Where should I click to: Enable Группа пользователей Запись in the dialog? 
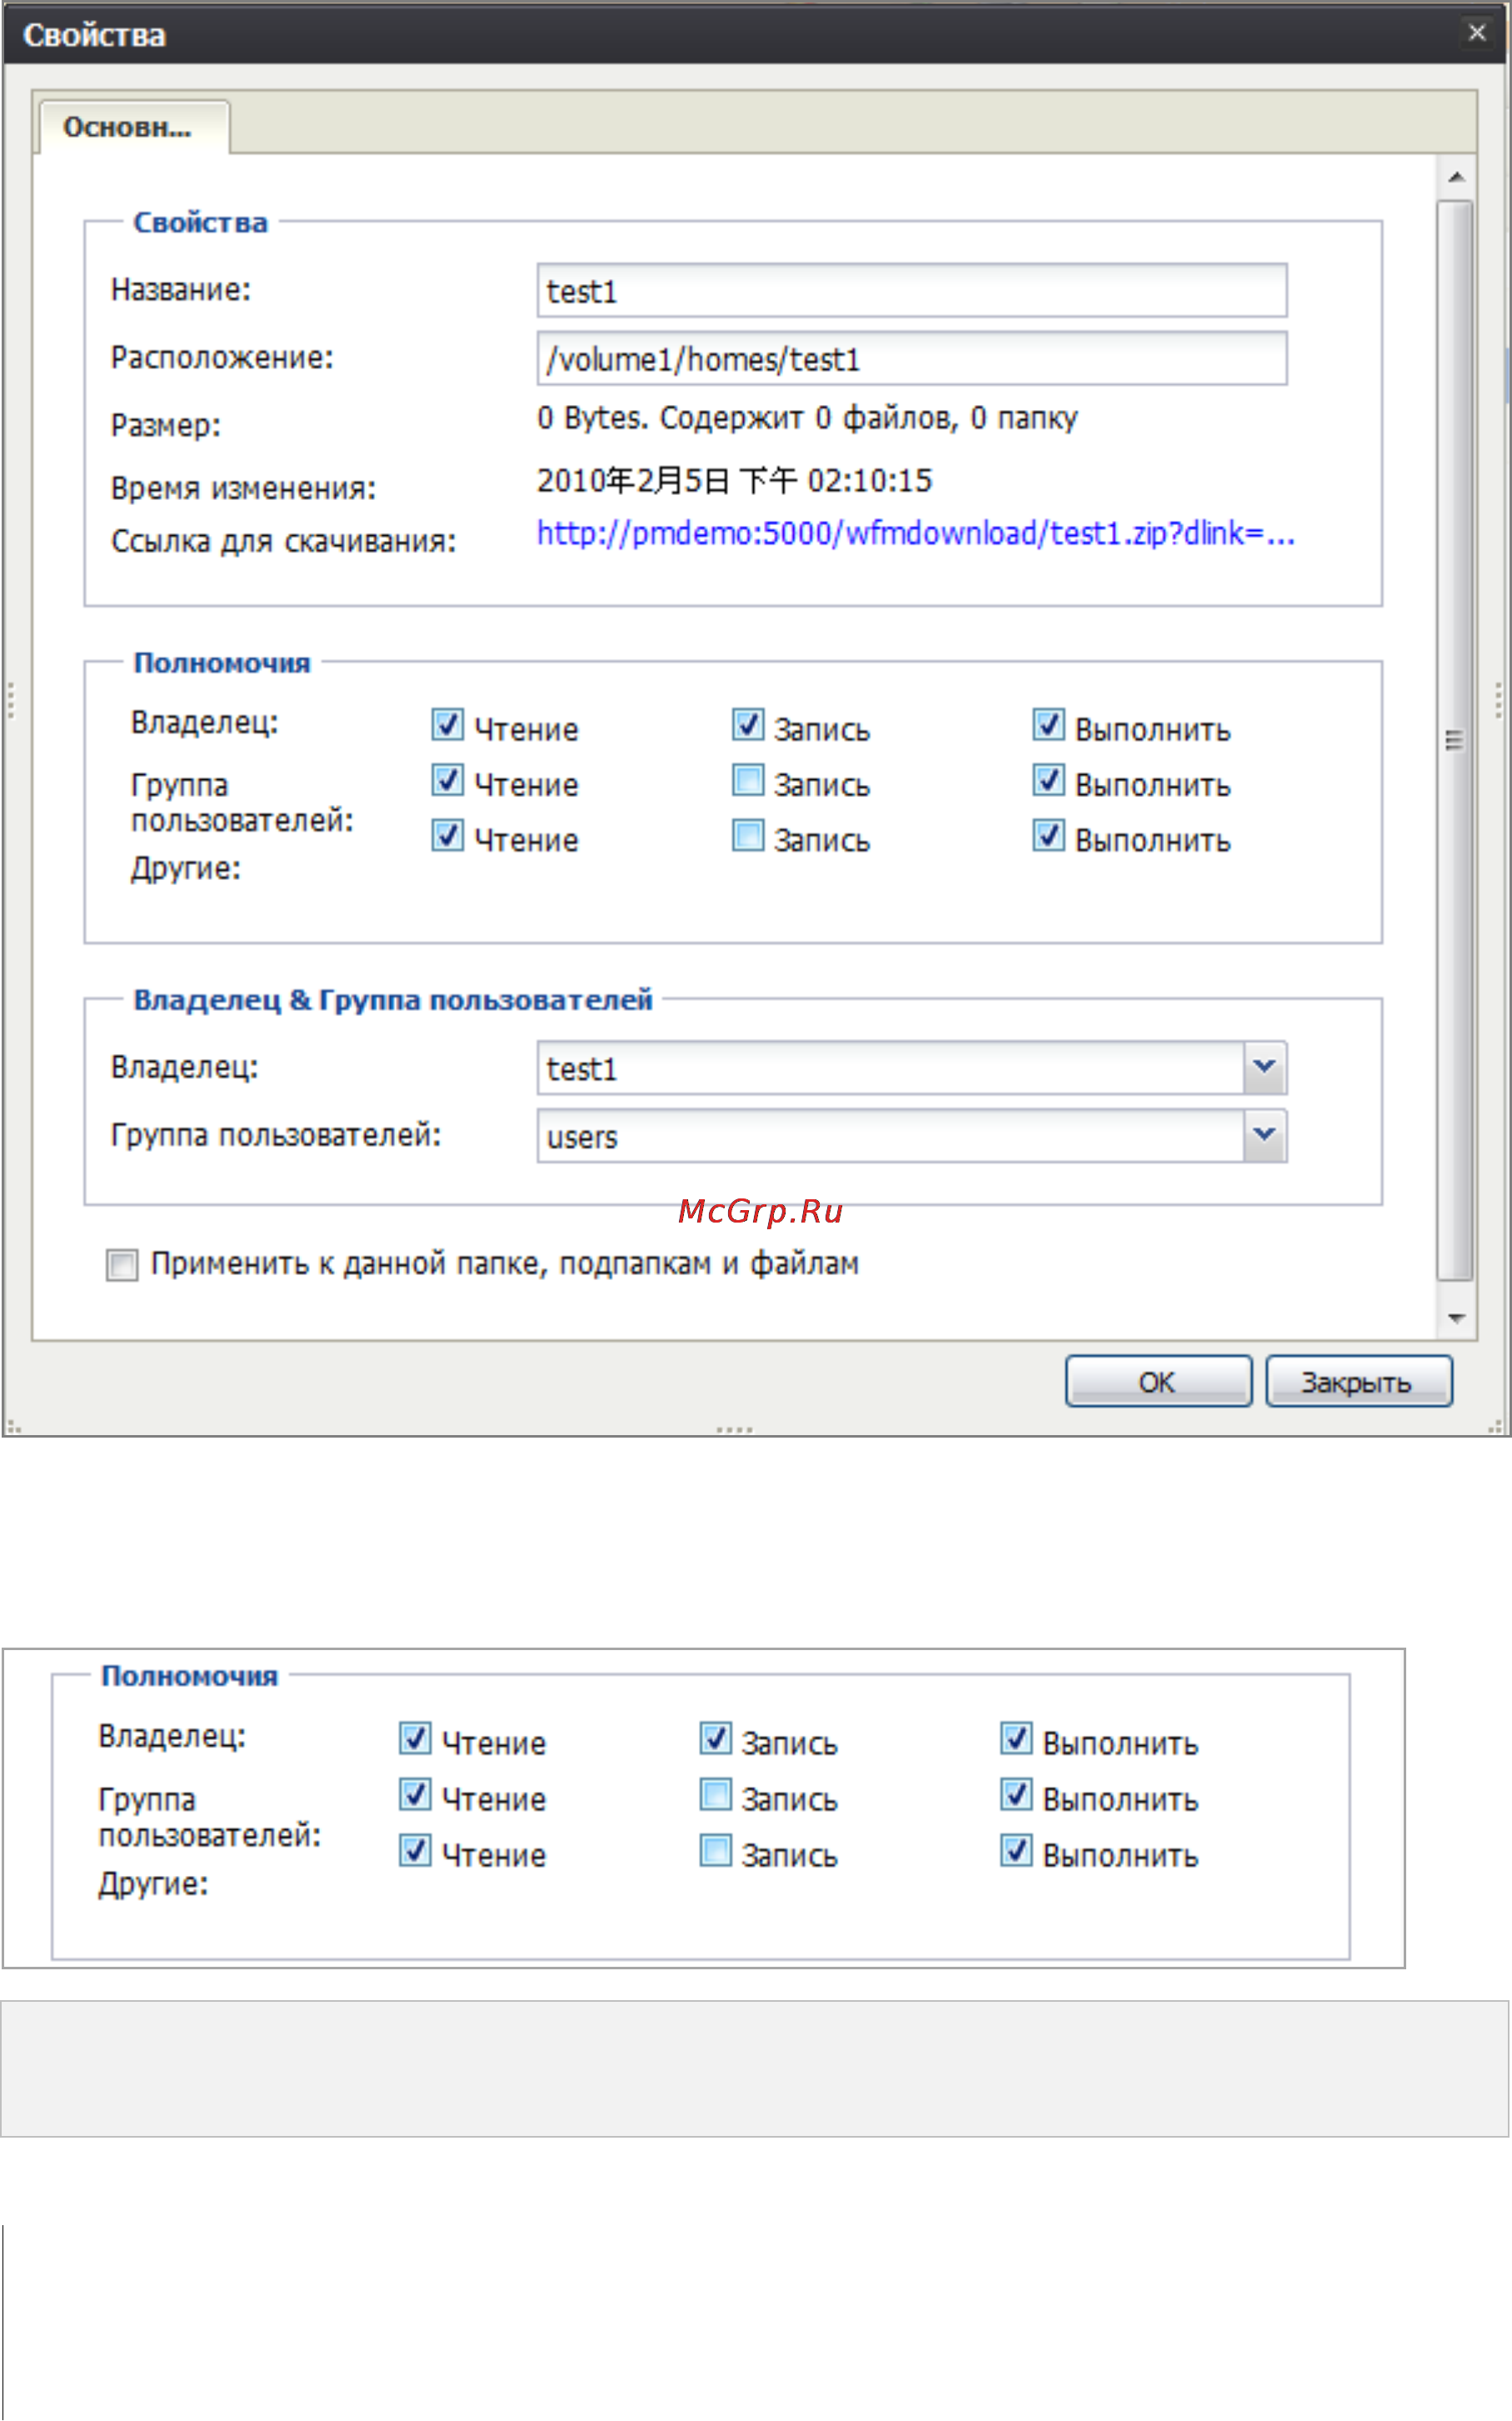pyautogui.click(x=747, y=780)
